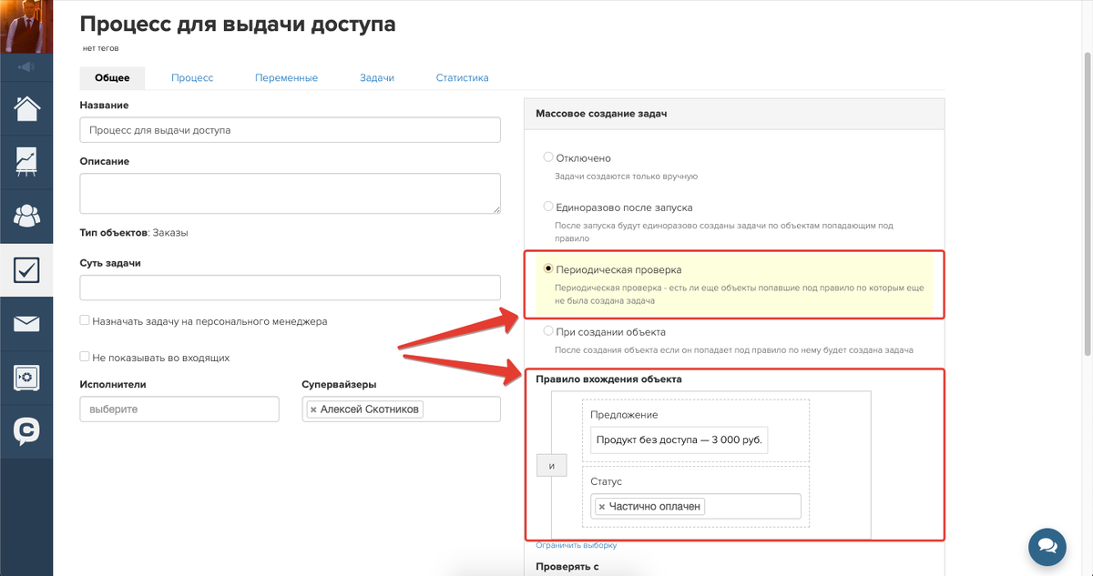Screen dimensions: 1093x576
Task: Open the tasks checkmark icon in sidebar
Action: point(26,269)
